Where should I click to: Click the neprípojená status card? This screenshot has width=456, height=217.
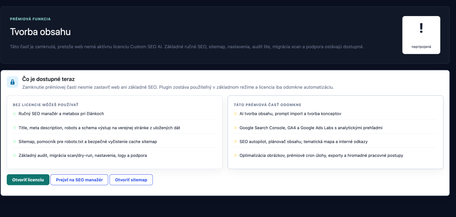pos(421,35)
